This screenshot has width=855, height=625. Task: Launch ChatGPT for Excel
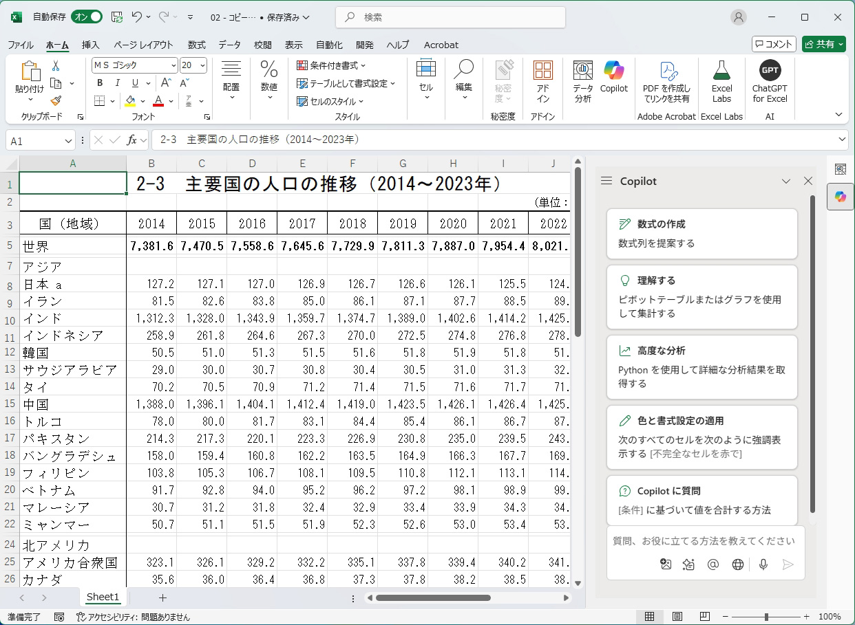click(x=769, y=80)
